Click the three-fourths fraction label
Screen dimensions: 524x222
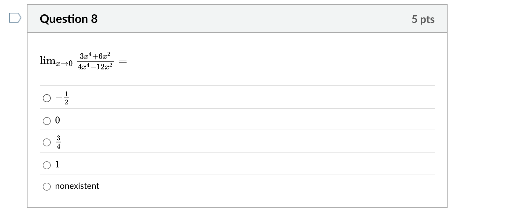click(x=59, y=142)
